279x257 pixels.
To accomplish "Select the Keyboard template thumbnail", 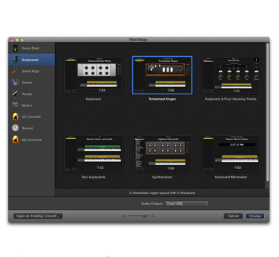I will click(x=94, y=75).
